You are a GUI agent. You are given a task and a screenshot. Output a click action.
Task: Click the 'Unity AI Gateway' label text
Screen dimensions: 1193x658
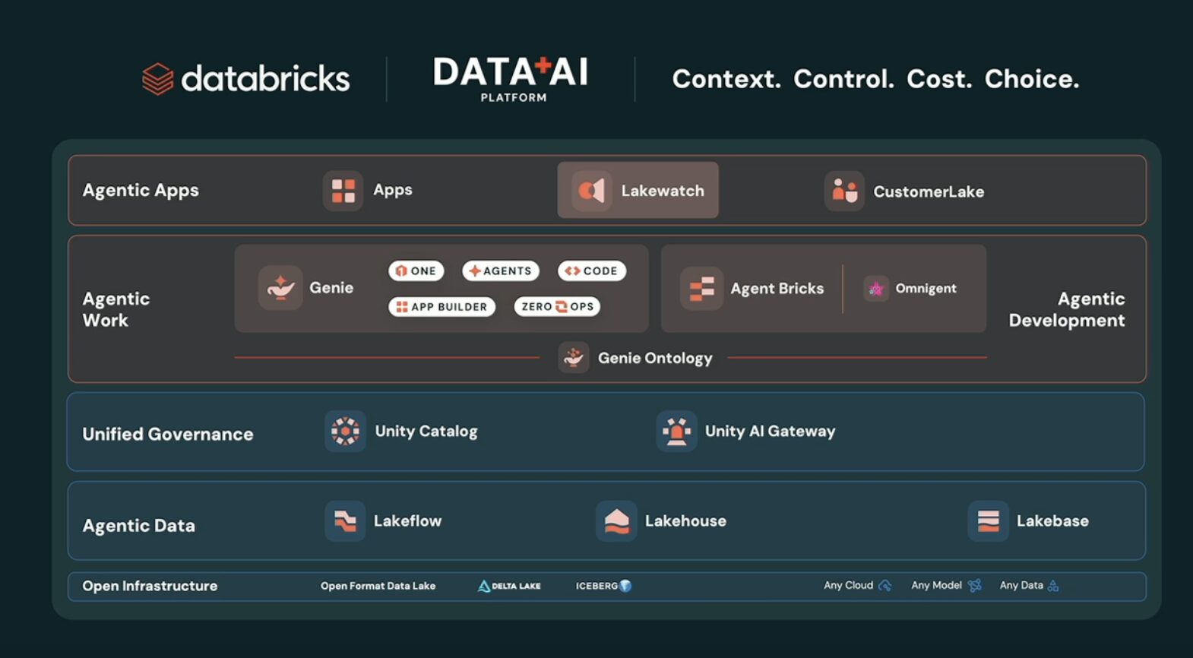point(771,432)
